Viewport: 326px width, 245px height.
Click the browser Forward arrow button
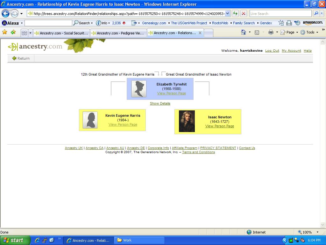(14, 14)
